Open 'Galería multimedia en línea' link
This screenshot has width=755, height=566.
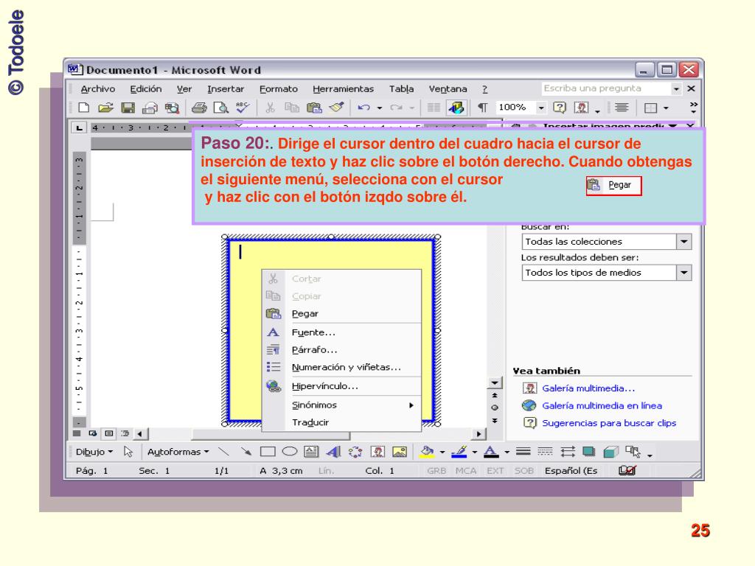[x=602, y=405]
